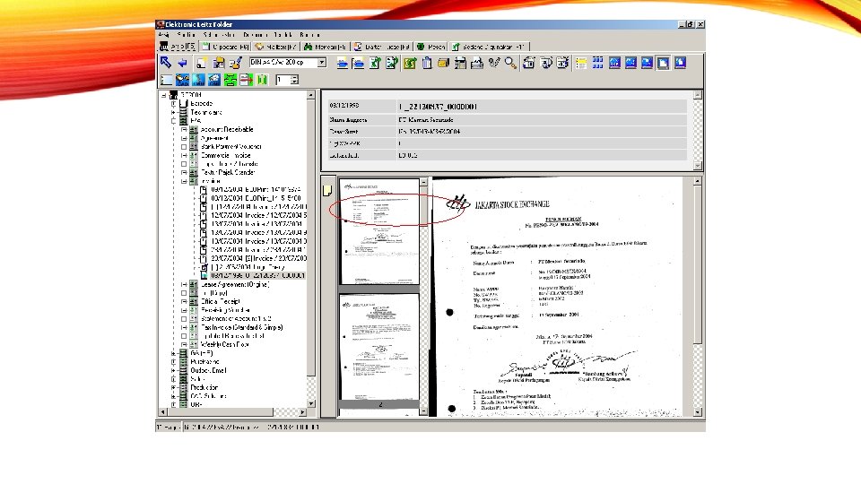This screenshot has height=484, width=861.
Task: Click the first page thumbnail
Action: [x=379, y=231]
